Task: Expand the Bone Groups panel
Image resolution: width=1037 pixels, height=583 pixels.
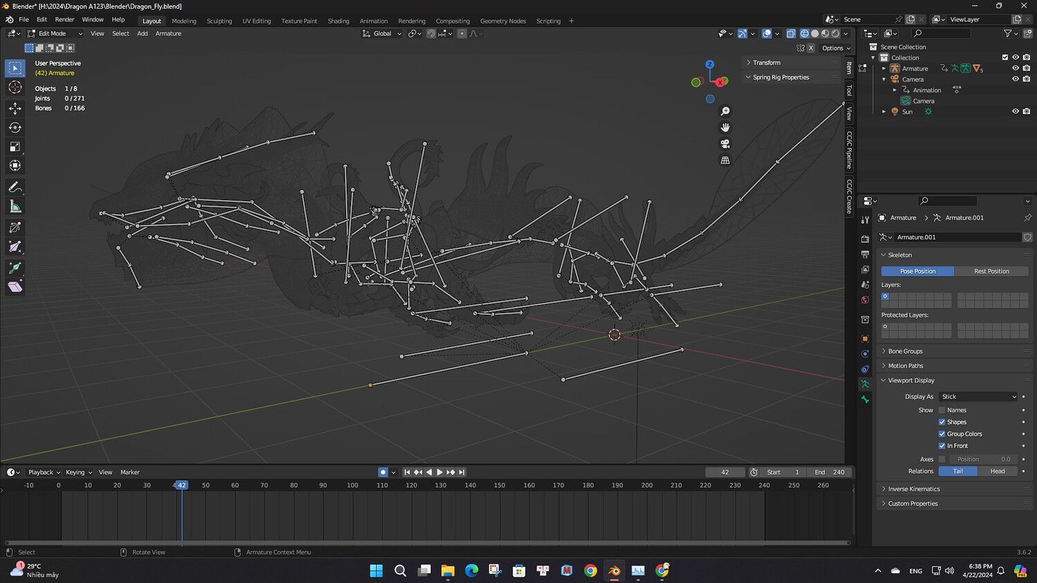Action: (953, 351)
